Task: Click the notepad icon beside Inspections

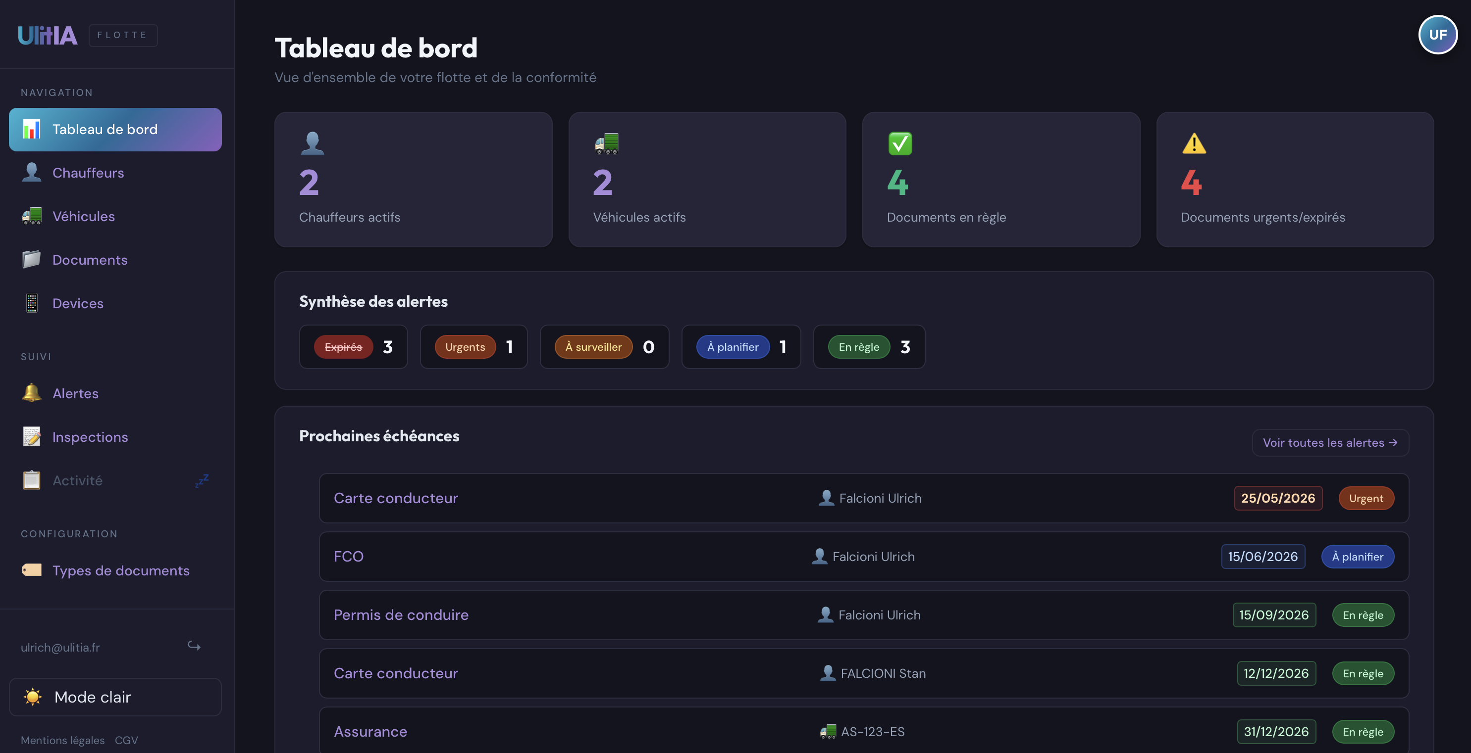Action: [31, 436]
